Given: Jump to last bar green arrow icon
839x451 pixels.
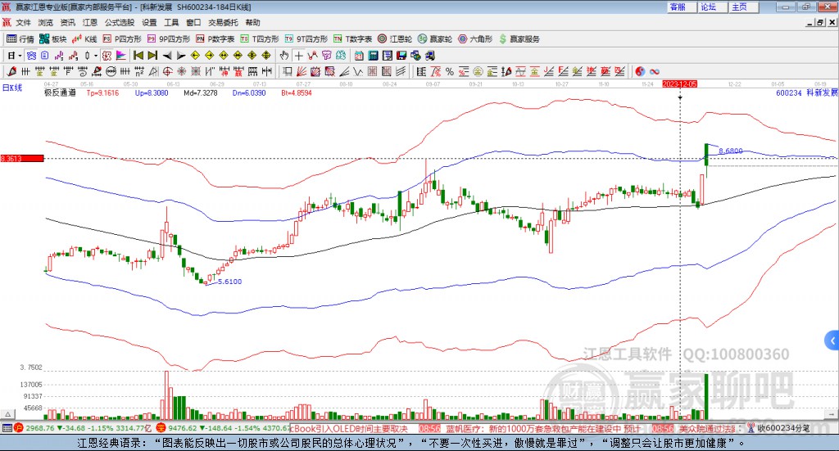Looking at the screenshot, I should pyautogui.click(x=152, y=56).
